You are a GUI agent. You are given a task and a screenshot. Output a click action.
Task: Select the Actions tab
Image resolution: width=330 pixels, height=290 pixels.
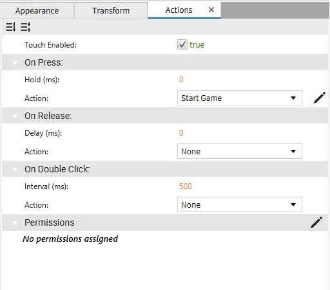click(x=179, y=10)
